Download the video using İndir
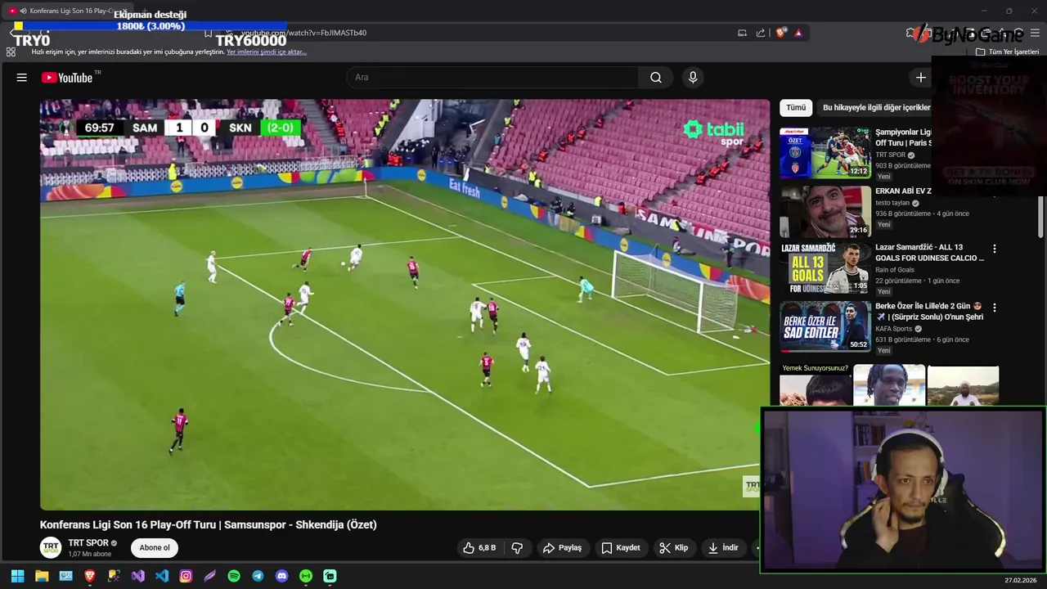Image resolution: width=1047 pixels, height=589 pixels. 724,548
